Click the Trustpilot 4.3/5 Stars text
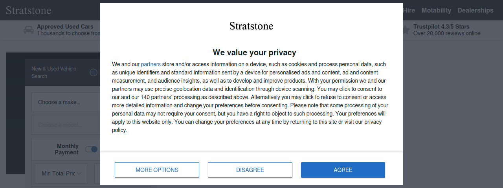 click(441, 27)
